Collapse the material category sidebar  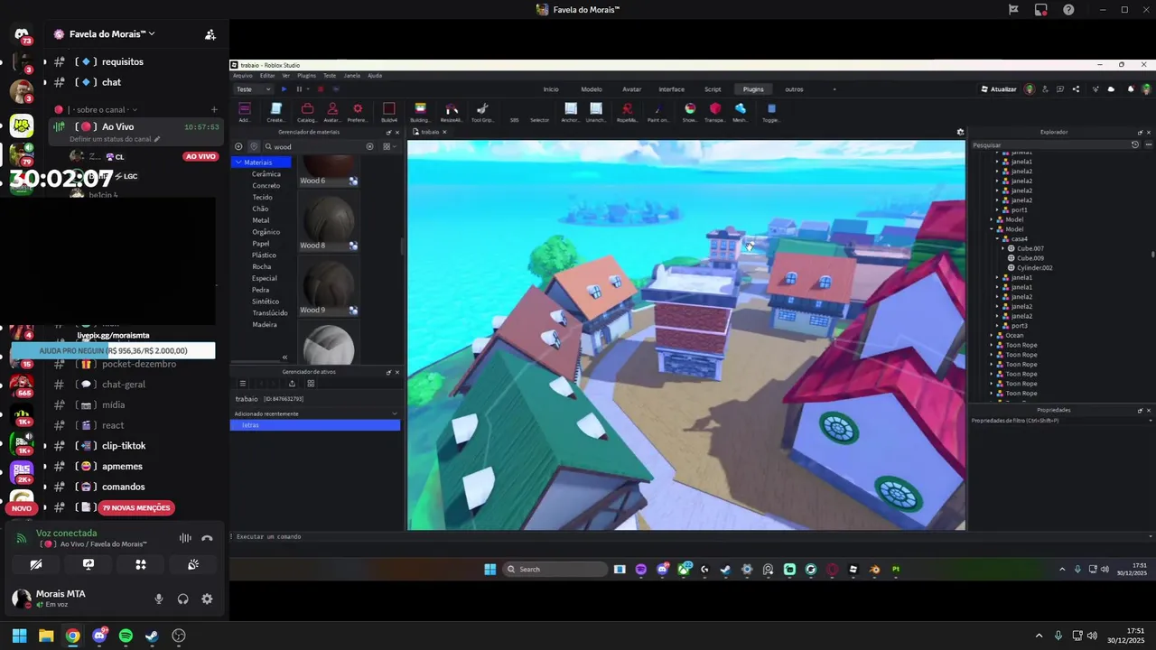click(284, 357)
